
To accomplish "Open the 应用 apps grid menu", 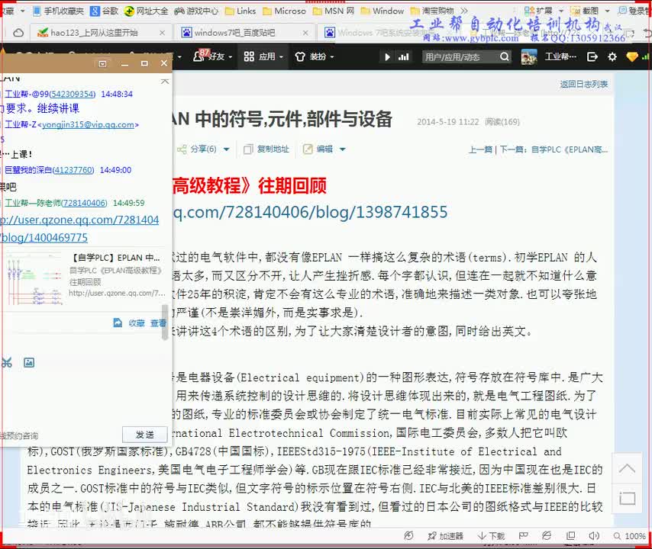I will [263, 56].
